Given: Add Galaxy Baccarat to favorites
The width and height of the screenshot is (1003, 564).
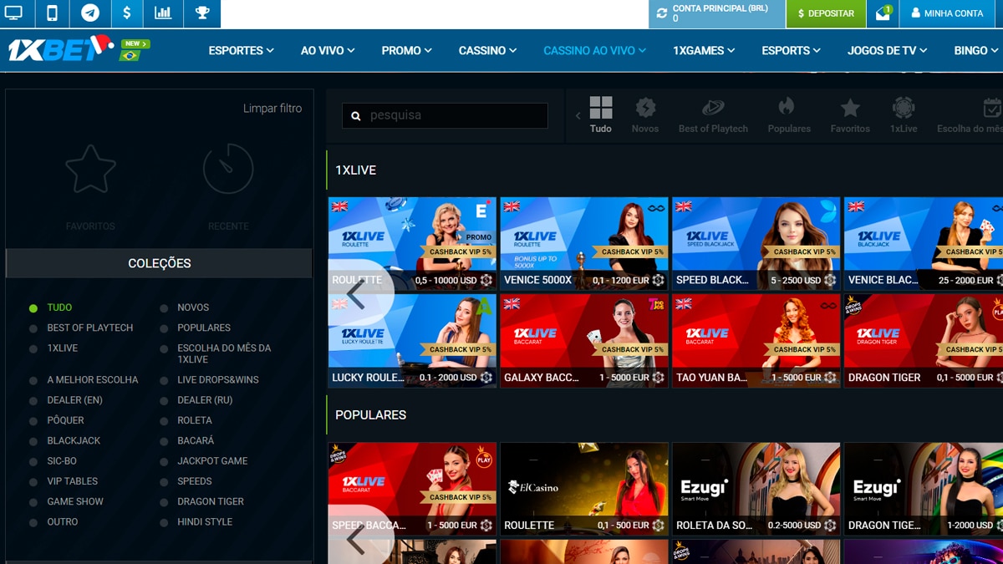Looking at the screenshot, I should click(x=659, y=378).
